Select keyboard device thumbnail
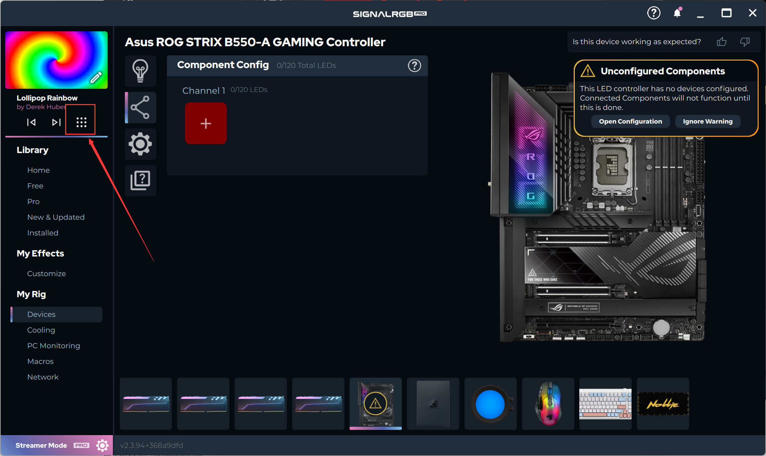 click(x=605, y=404)
